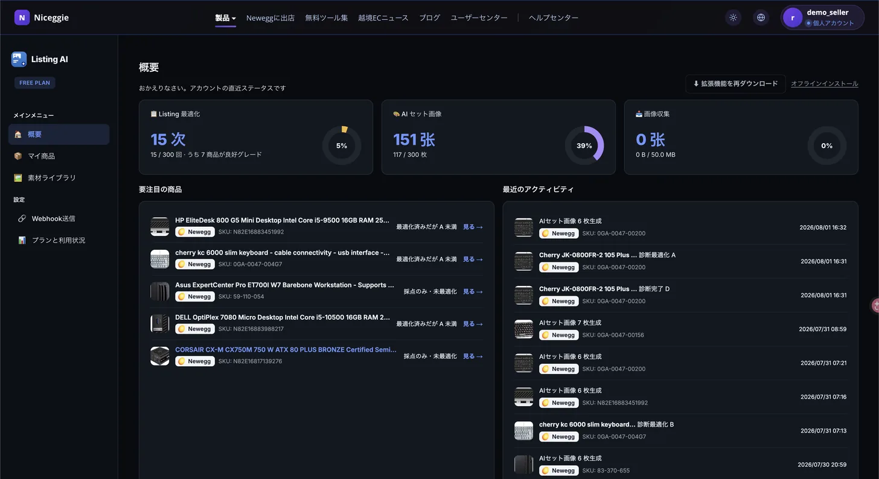Click the Listing 最適化 5% progress ring
Screen dimensions: 879x479
(x=342, y=145)
